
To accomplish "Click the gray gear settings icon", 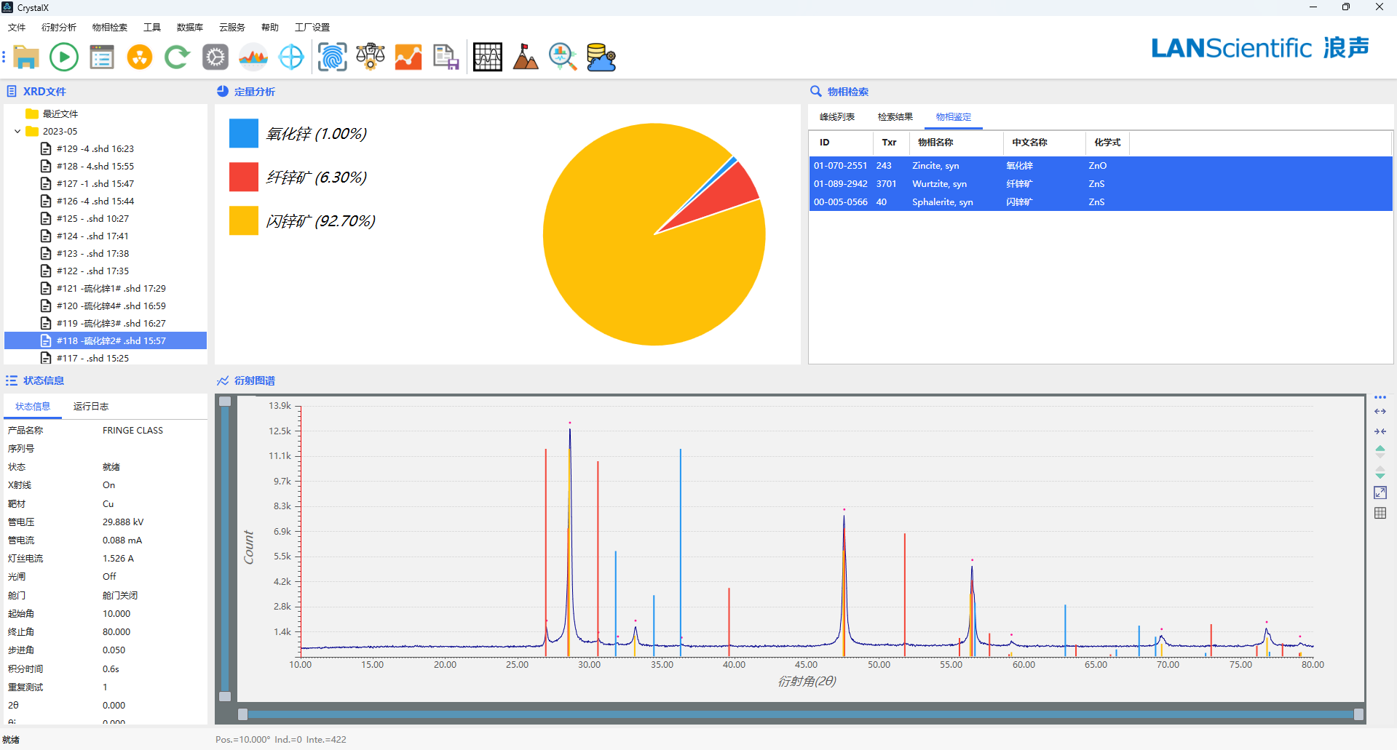I will 215,57.
